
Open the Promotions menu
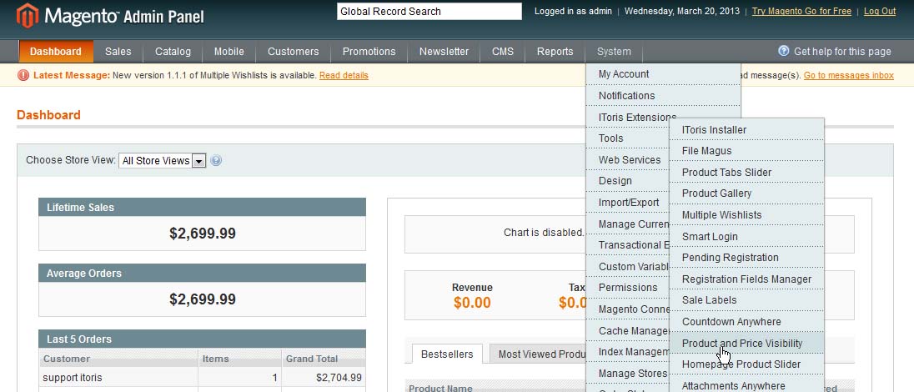(x=369, y=52)
